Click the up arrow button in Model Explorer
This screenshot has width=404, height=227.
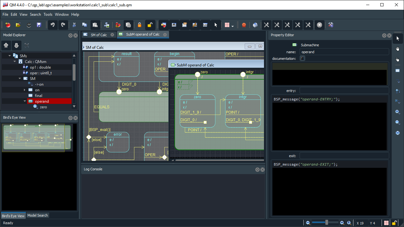pos(6,45)
